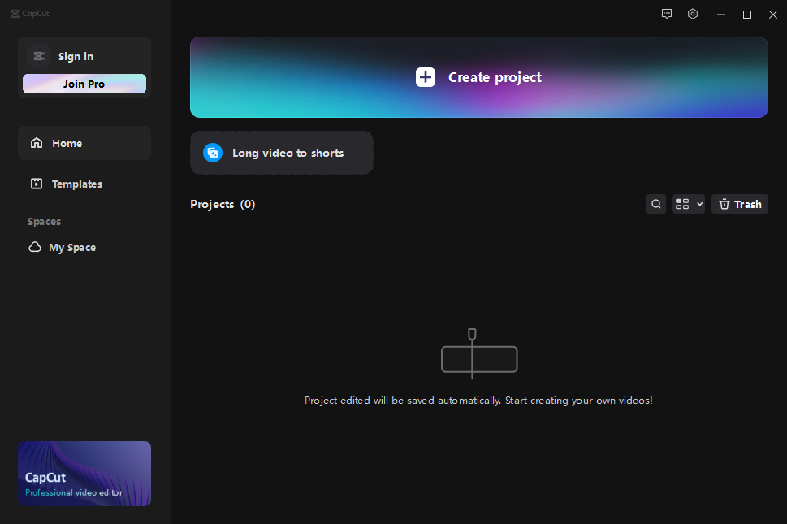This screenshot has height=524, width=787.
Task: Close the CapCut window
Action: 773,15
